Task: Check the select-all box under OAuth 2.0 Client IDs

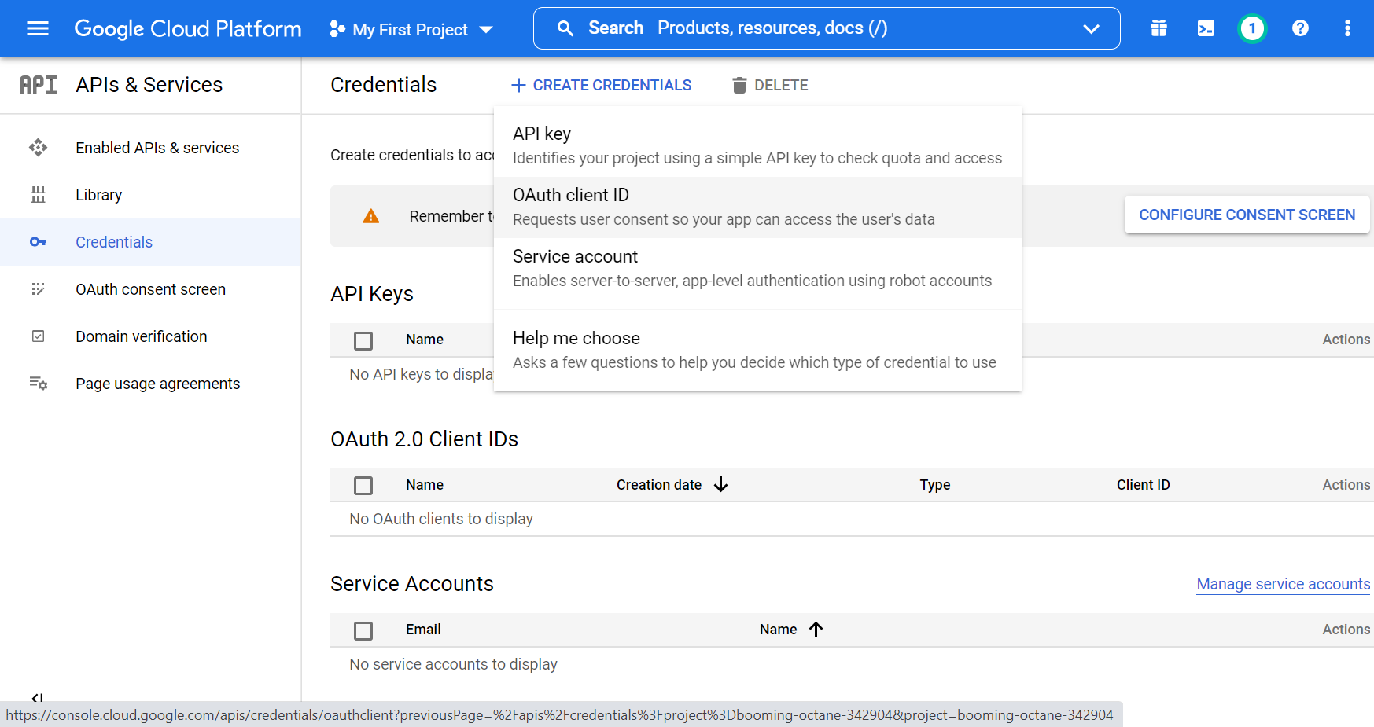Action: pyautogui.click(x=363, y=485)
